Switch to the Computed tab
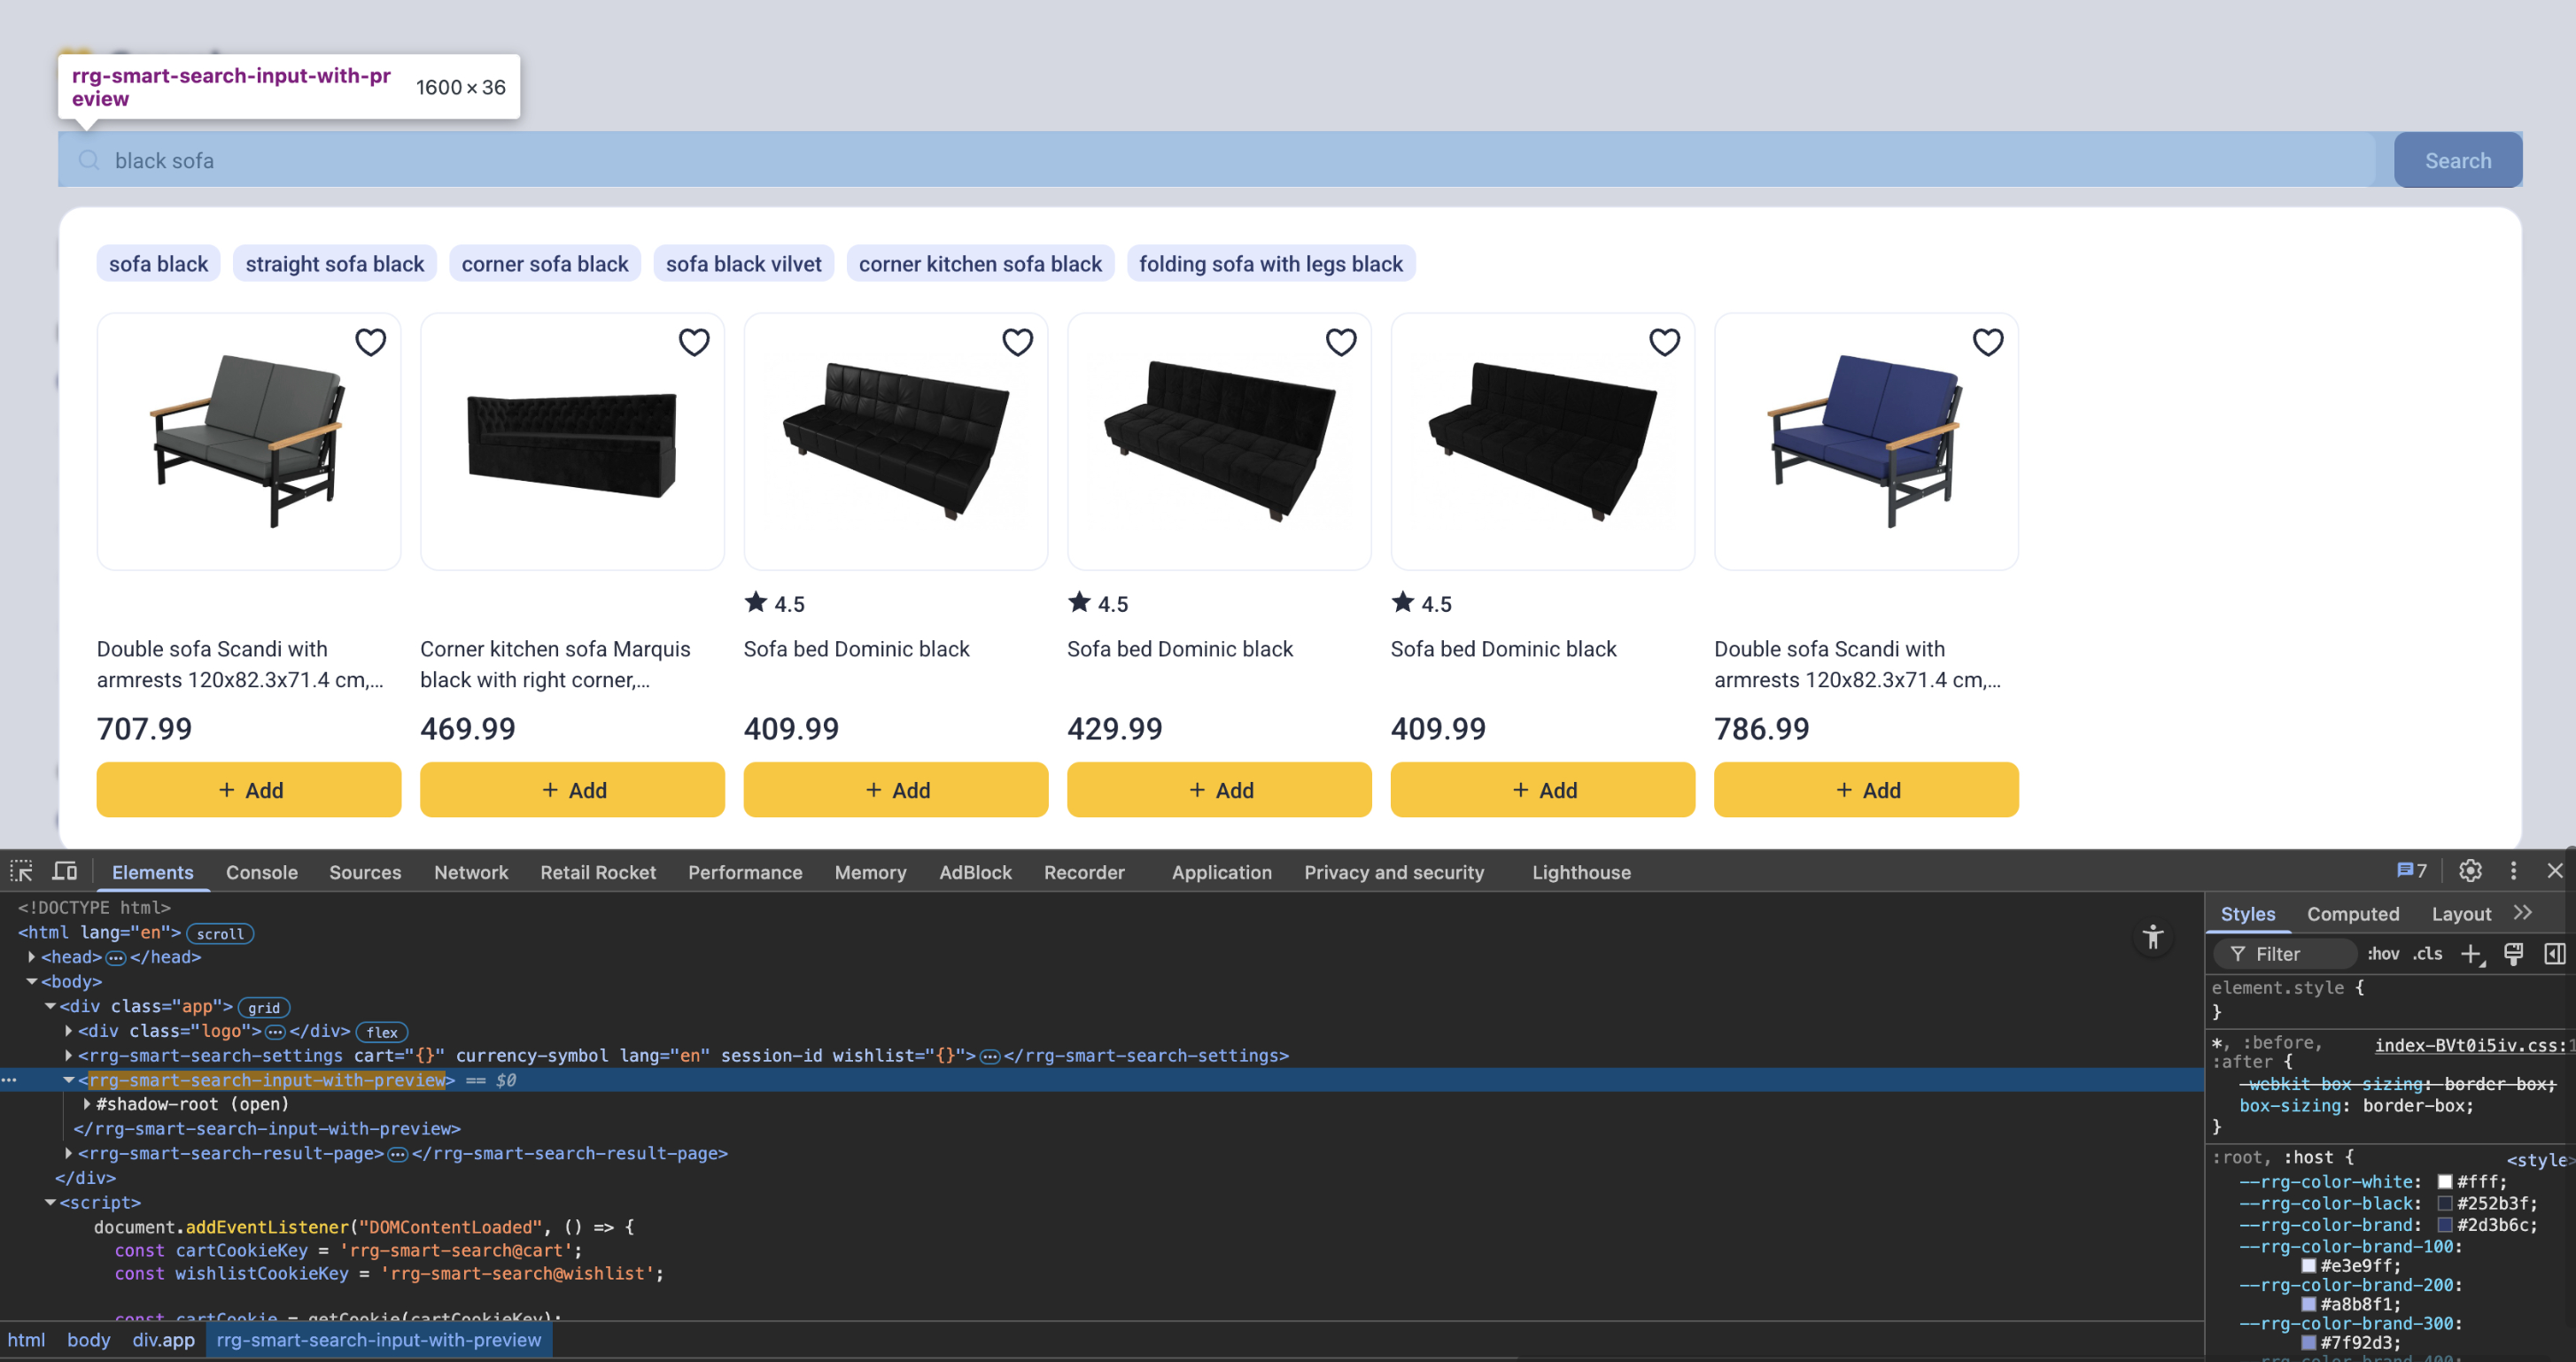Screen dimensions: 2576x1362 click(x=2353, y=913)
